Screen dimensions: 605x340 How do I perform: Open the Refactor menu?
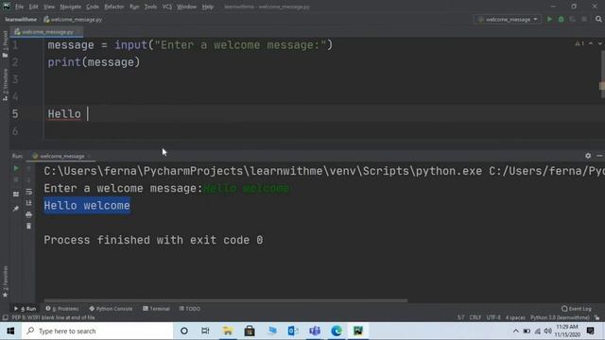114,7
